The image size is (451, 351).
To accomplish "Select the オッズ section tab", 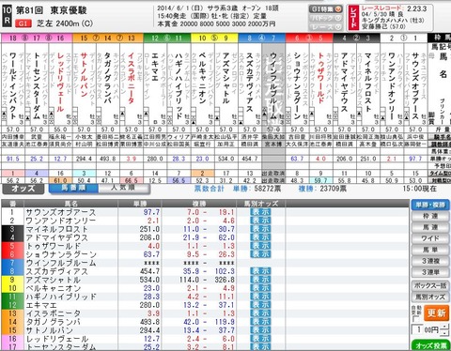I will pyautogui.click(x=23, y=189).
